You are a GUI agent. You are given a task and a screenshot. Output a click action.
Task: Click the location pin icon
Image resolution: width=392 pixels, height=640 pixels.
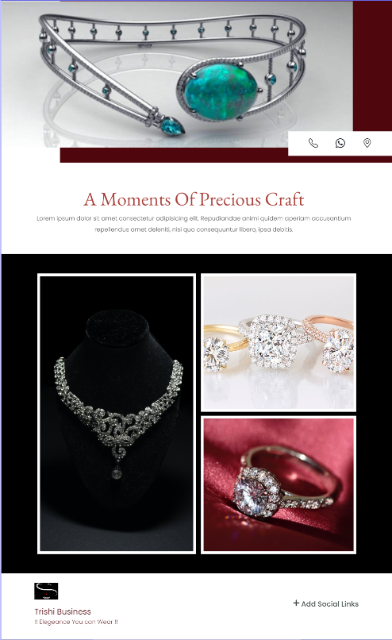pos(367,143)
